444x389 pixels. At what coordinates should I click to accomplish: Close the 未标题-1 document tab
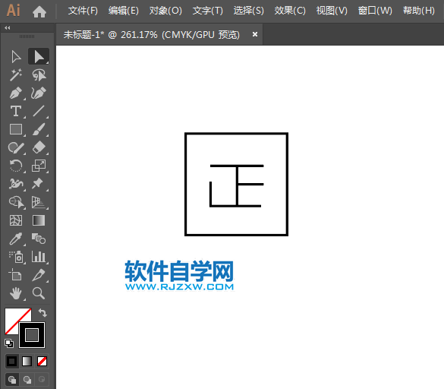point(255,34)
